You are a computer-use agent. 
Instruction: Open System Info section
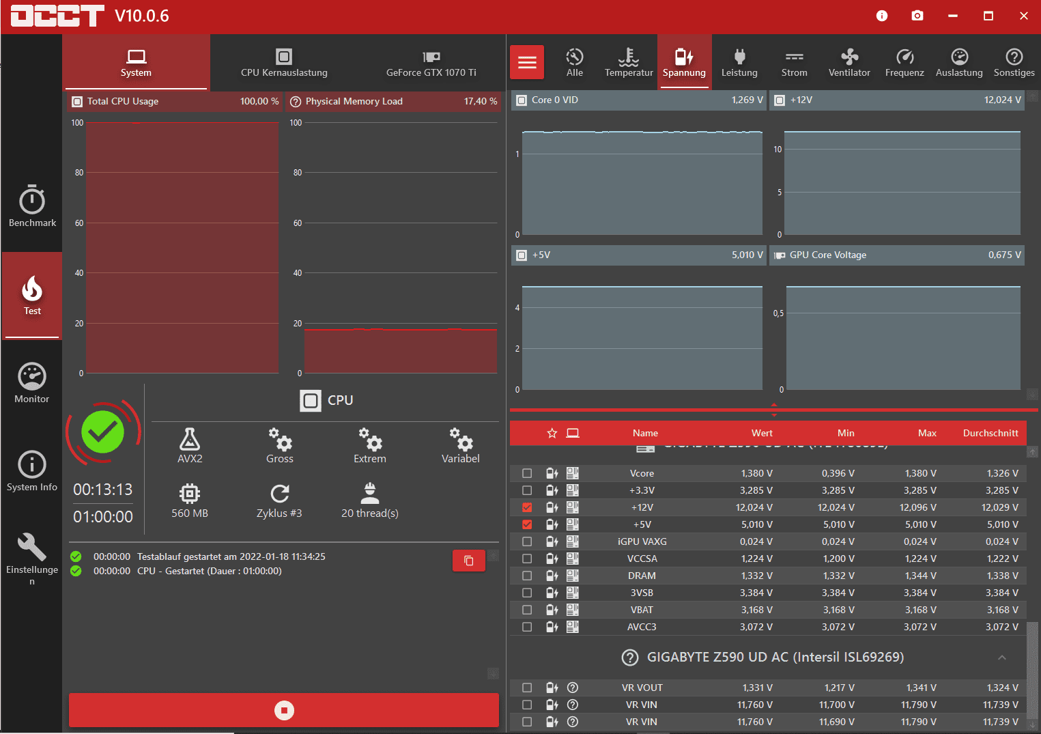(32, 471)
